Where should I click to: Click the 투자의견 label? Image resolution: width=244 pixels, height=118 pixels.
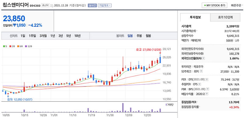[x=186, y=67]
